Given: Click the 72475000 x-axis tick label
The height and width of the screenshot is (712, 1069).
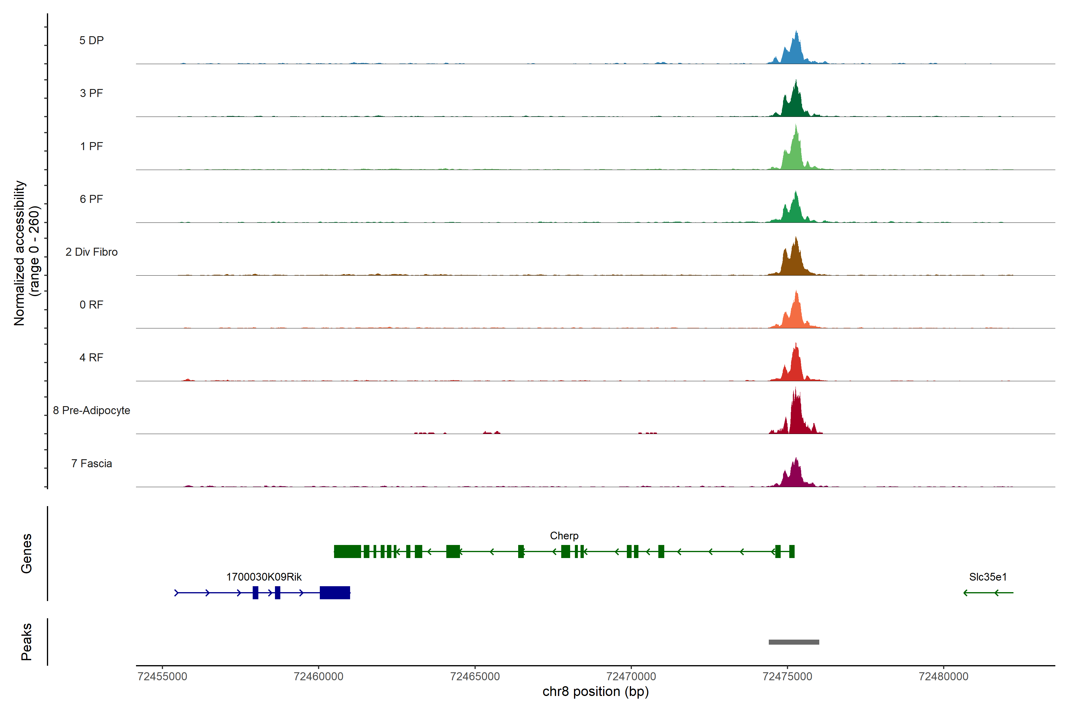Looking at the screenshot, I should 787,676.
